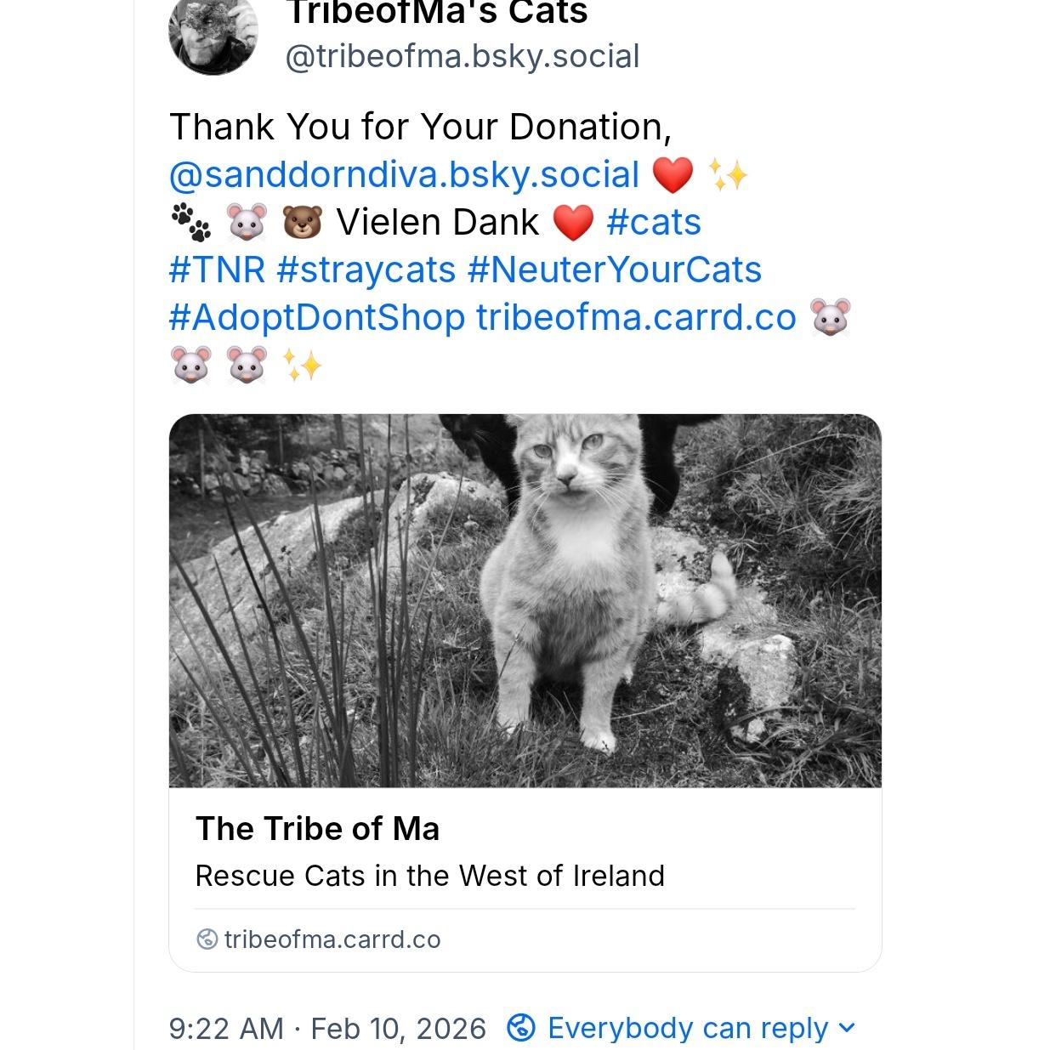Click the #NeuterYourCats hashtag

pyautogui.click(x=614, y=270)
